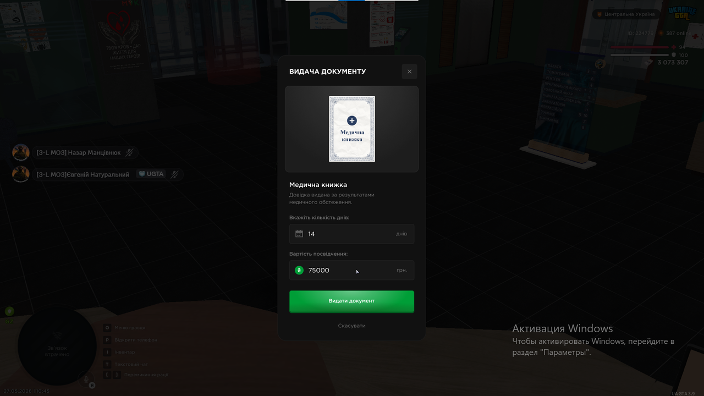
Task: Select the Медична книжка document thumbnail
Action: click(x=352, y=129)
